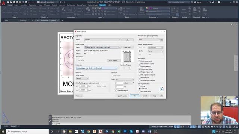
Task: Click the collapse options arrow beside Help
Action: 161,96
